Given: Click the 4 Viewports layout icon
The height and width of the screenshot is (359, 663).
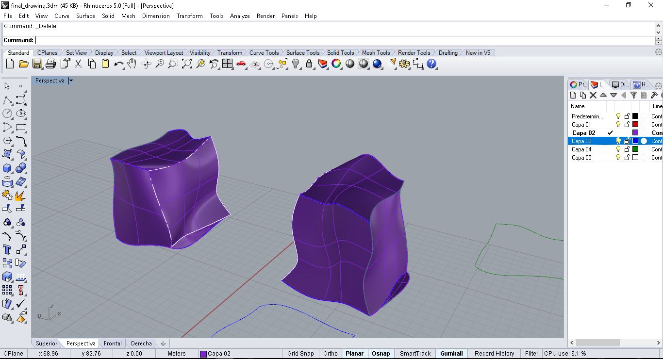Looking at the screenshot, I should click(227, 64).
